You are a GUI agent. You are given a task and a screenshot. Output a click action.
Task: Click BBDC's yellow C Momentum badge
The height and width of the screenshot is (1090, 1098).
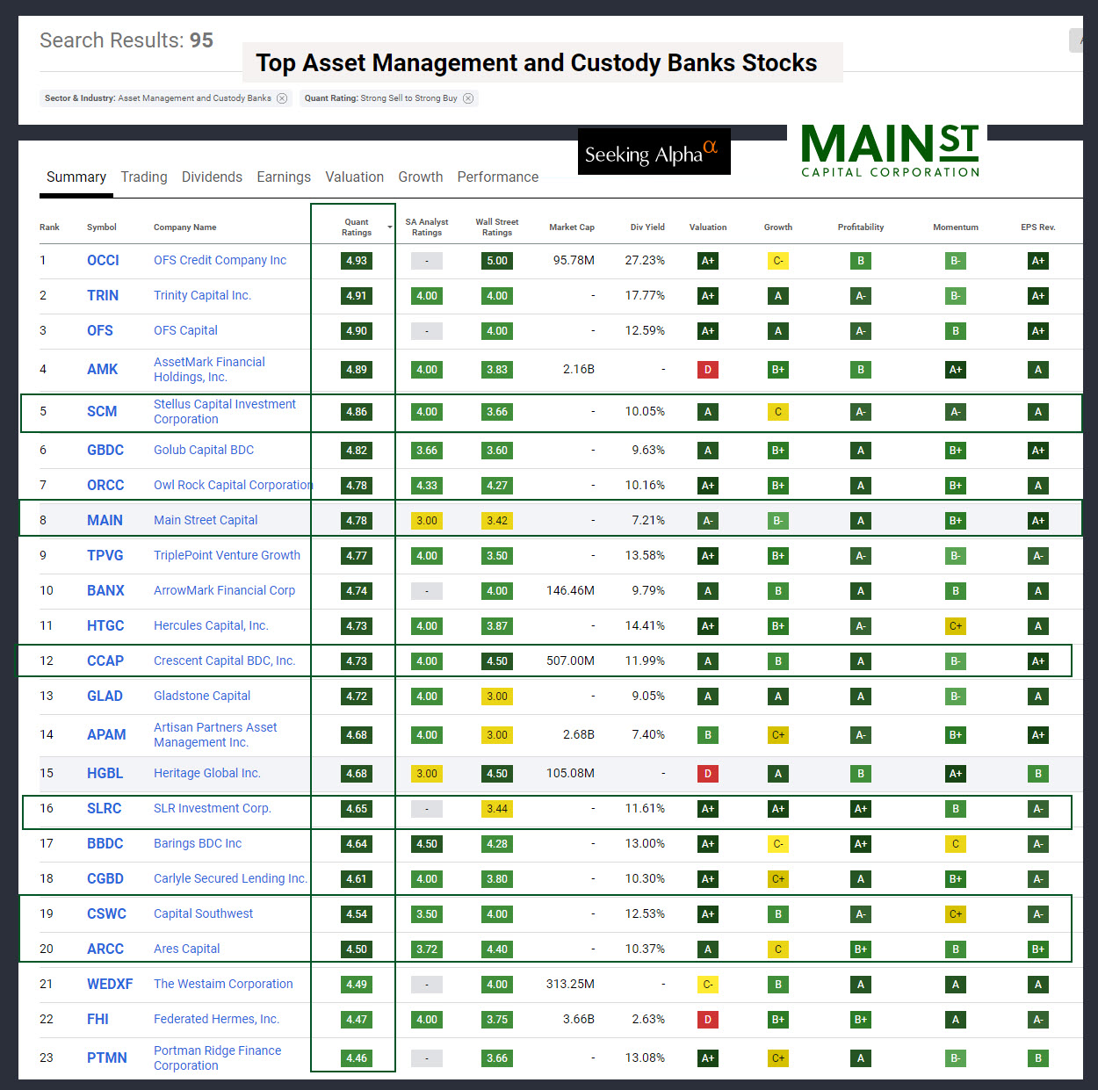pyautogui.click(x=955, y=844)
